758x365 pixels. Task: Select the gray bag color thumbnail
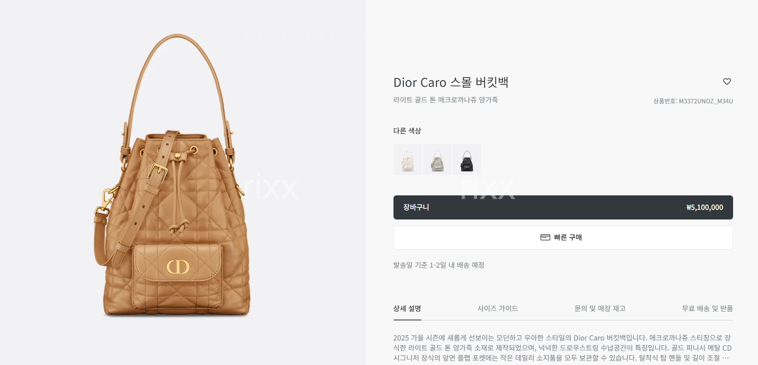437,160
